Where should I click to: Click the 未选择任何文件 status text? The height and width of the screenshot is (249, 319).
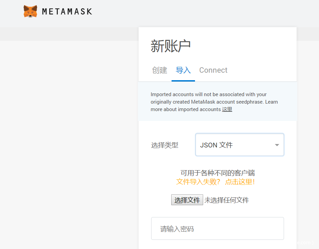227,200
